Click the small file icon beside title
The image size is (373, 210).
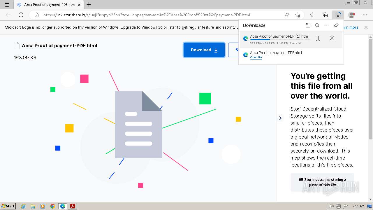[x=17, y=45]
